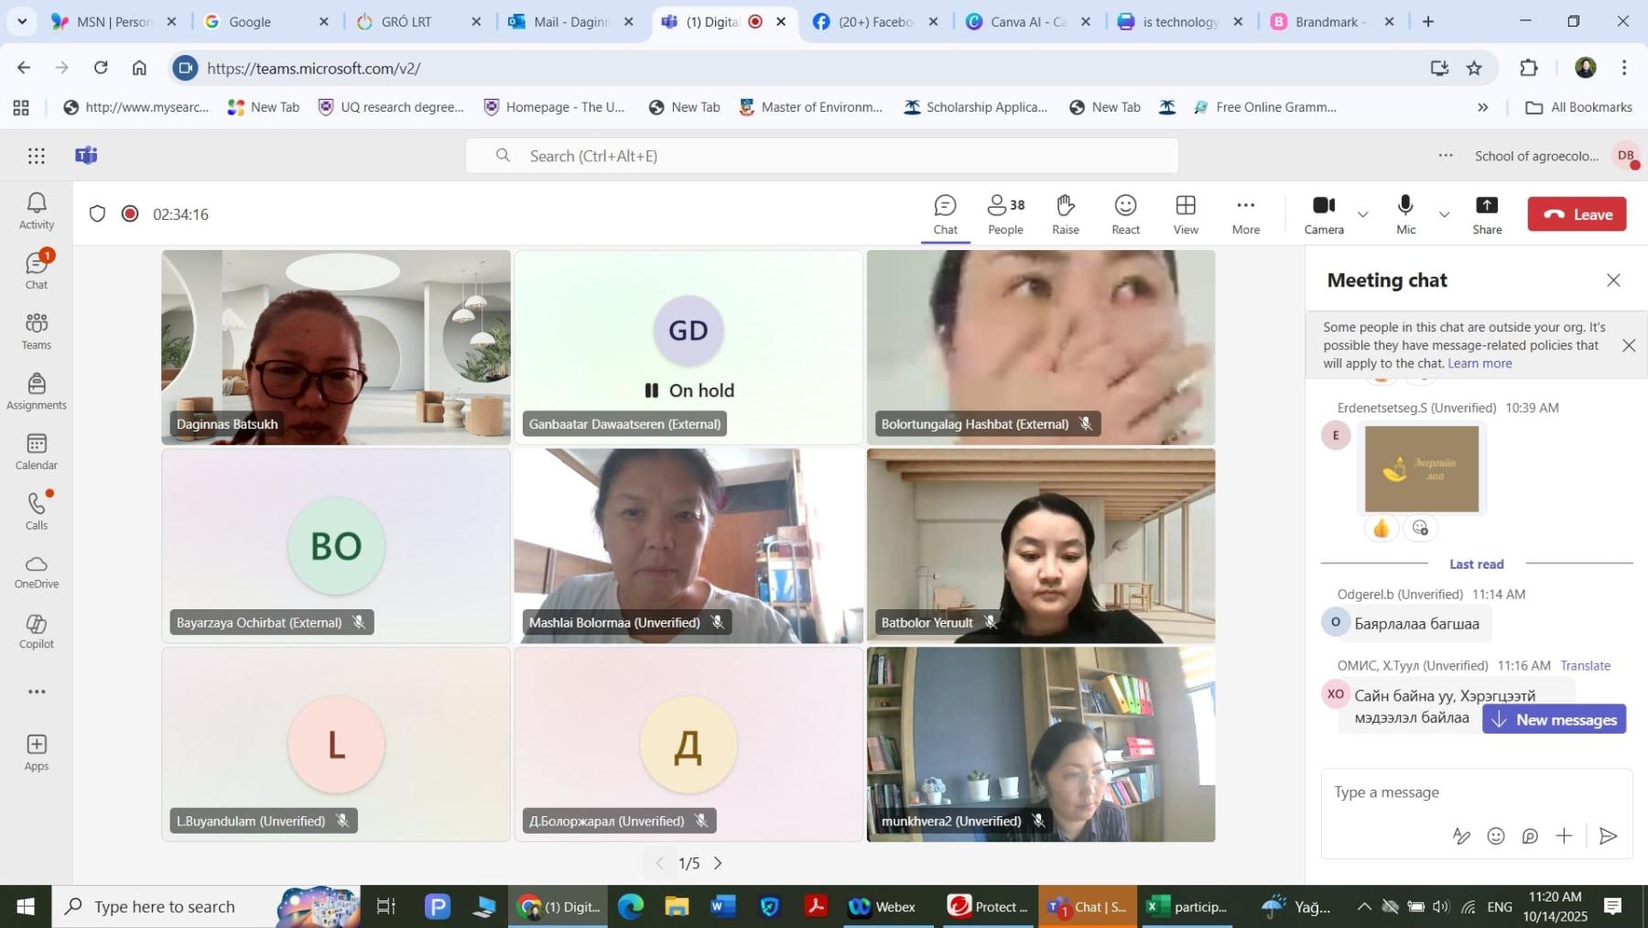Open emoji picker in message box
The width and height of the screenshot is (1648, 928).
pos(1495,835)
